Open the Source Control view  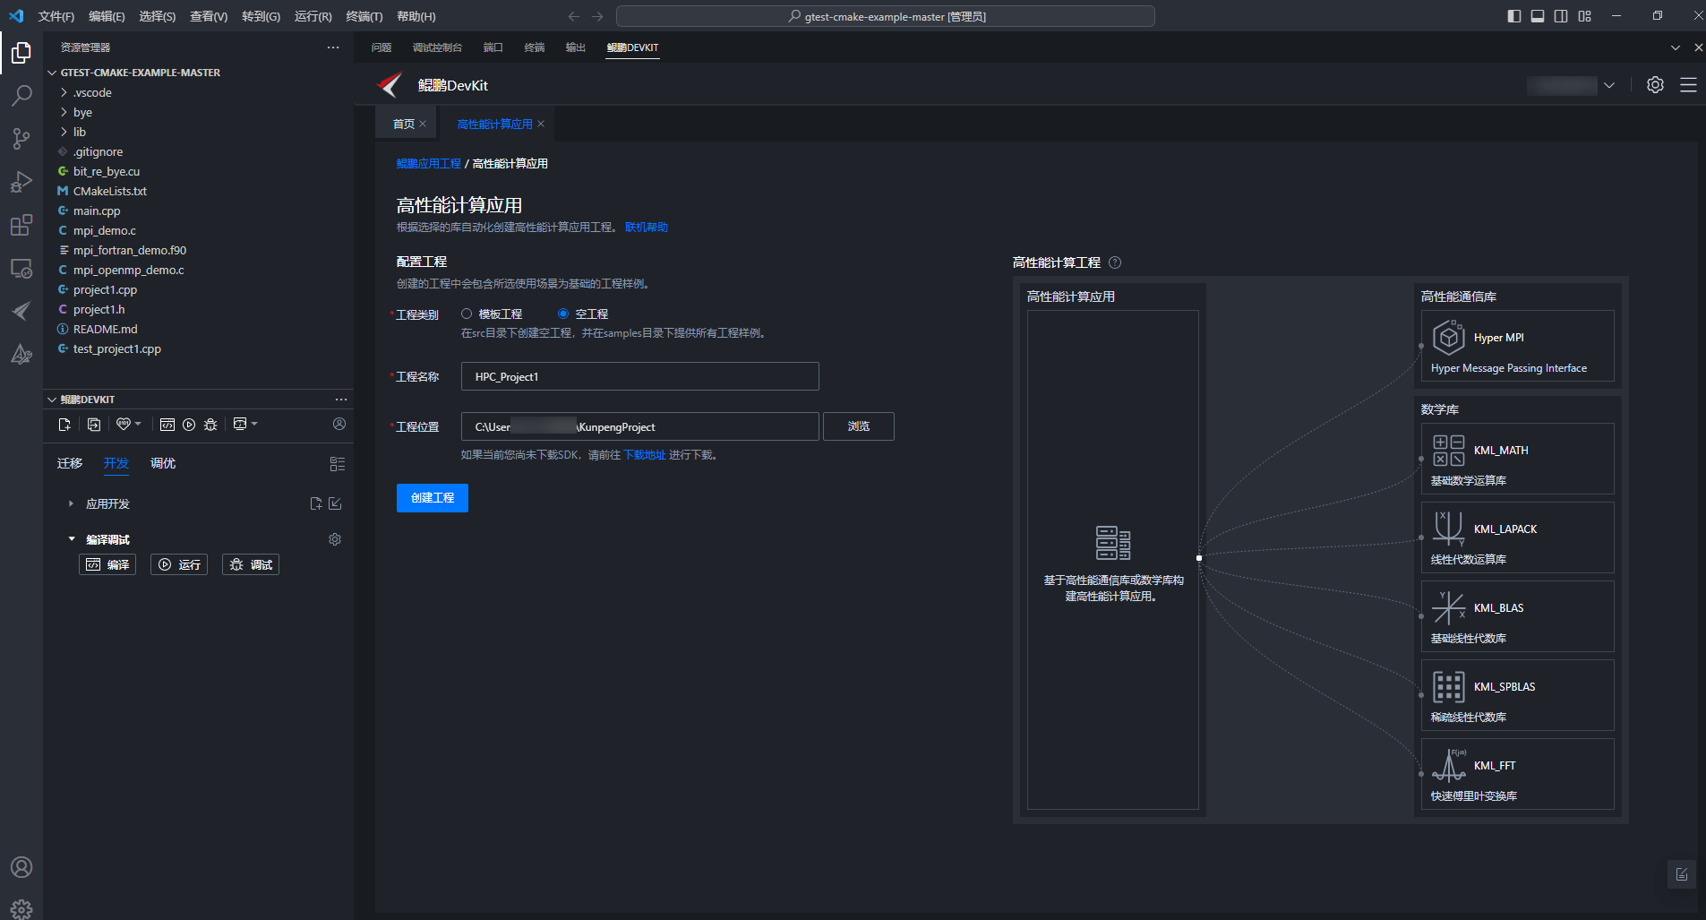tap(21, 138)
